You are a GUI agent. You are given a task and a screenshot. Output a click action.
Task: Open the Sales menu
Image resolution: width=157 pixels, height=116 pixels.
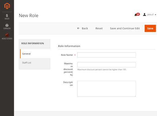pyautogui.click(x=7, y=17)
